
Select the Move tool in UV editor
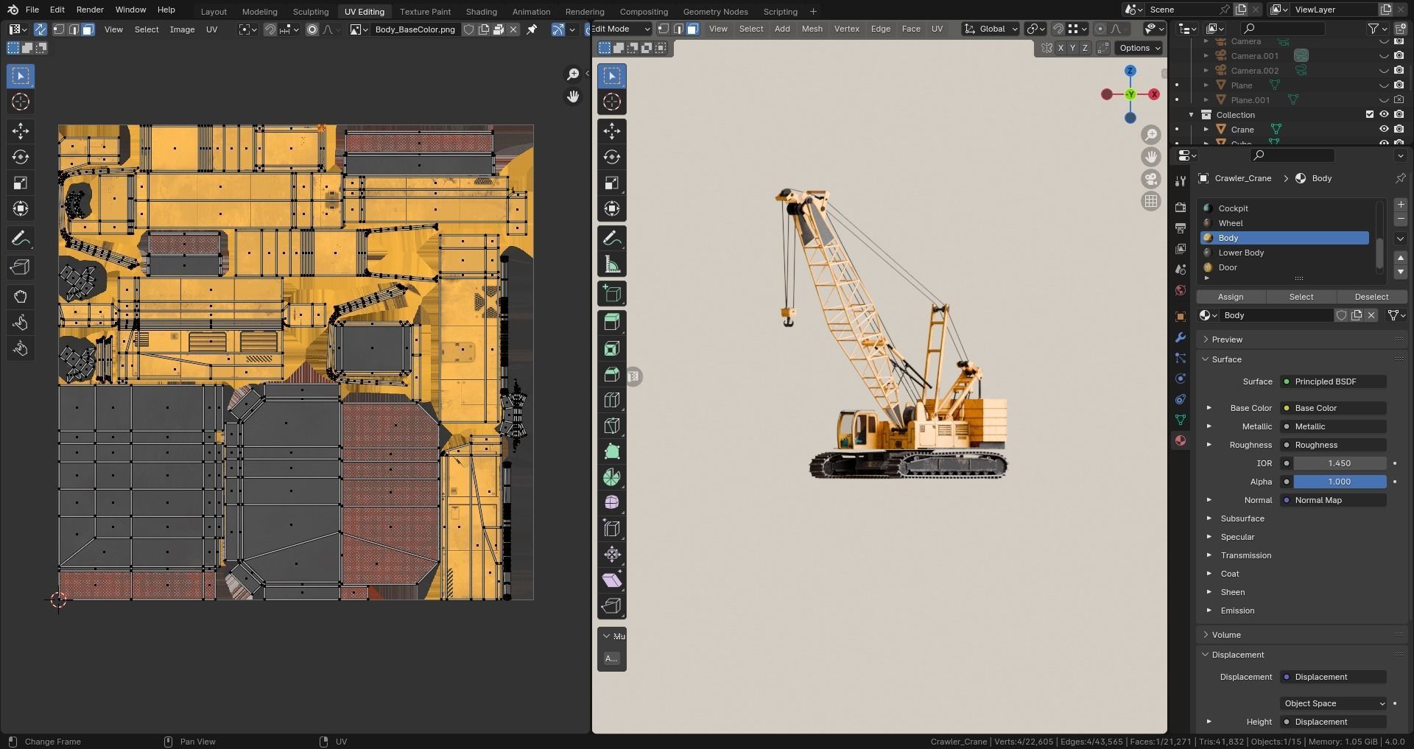(21, 131)
